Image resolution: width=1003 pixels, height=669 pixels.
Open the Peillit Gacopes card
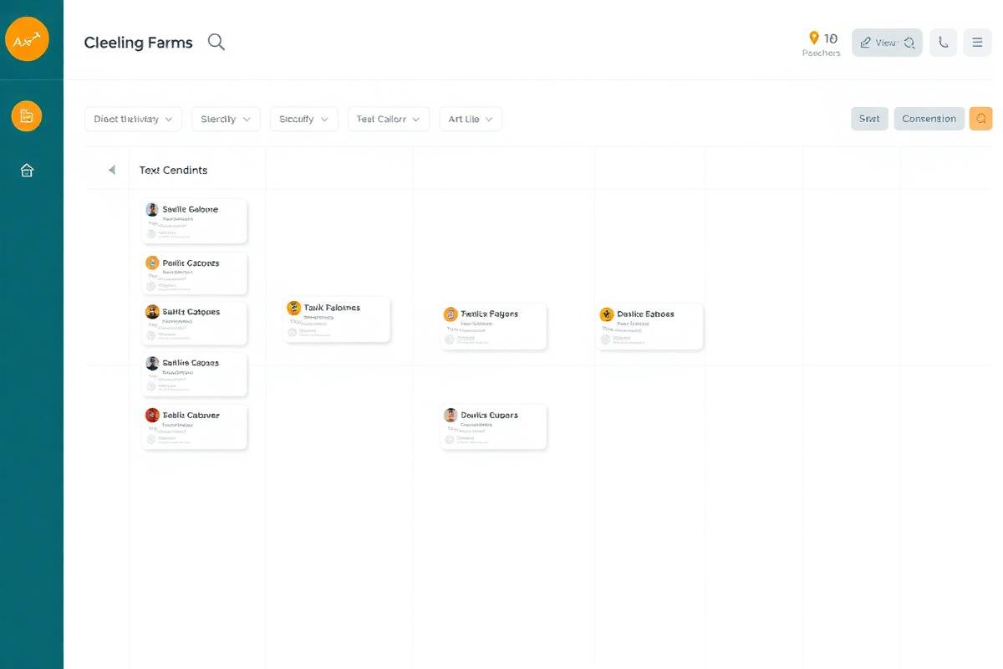195,273
